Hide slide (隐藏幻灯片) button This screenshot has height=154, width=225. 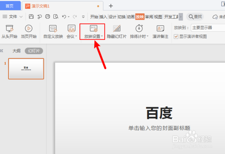(116, 32)
